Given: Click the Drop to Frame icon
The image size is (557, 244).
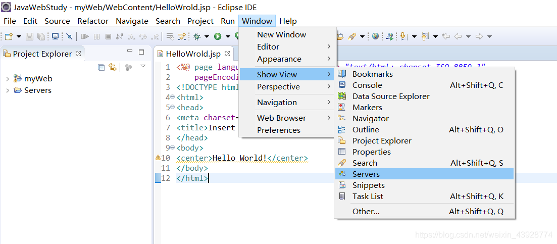Looking at the screenshot, I should coord(170,36).
